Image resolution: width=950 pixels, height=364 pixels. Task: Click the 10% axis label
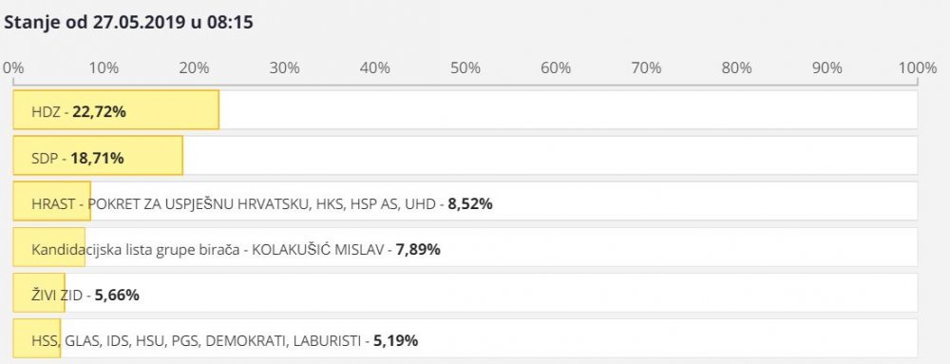tap(104, 67)
